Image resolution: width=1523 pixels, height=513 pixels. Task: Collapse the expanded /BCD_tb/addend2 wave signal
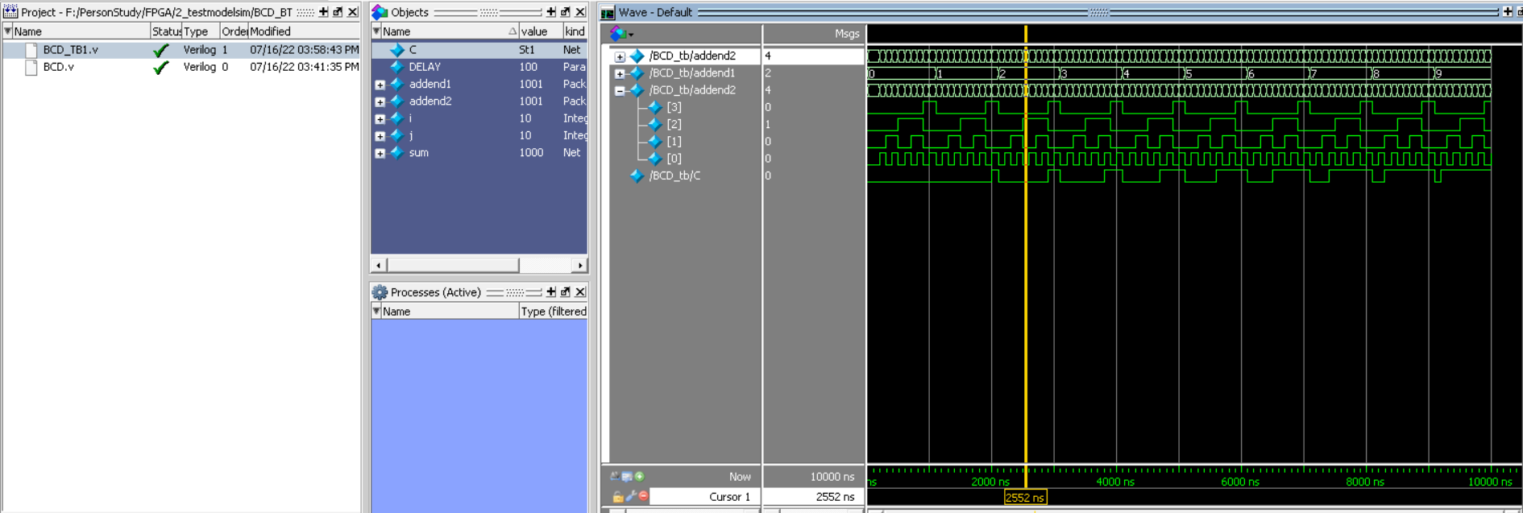click(x=620, y=91)
